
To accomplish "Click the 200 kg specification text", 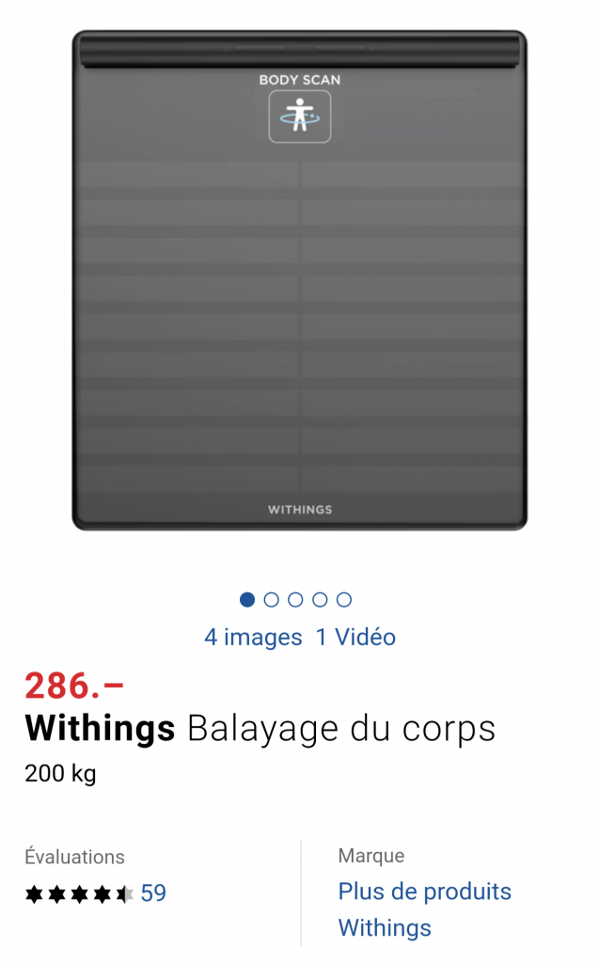I will click(x=60, y=773).
